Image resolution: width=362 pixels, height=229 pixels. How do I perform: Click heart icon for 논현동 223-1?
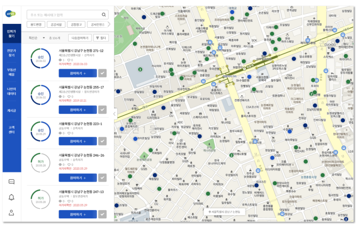point(69,133)
